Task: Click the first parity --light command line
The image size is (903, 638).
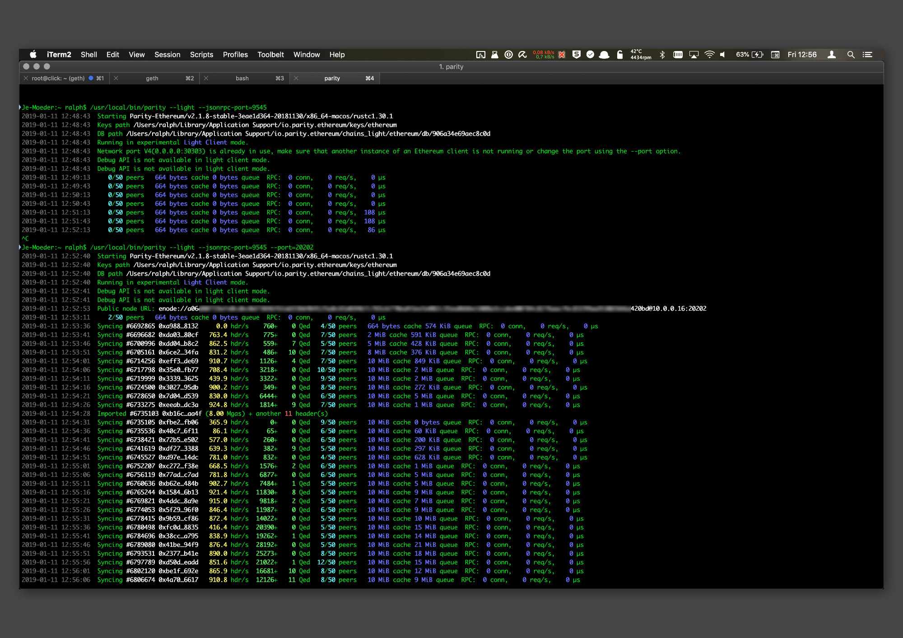Action: click(x=144, y=107)
